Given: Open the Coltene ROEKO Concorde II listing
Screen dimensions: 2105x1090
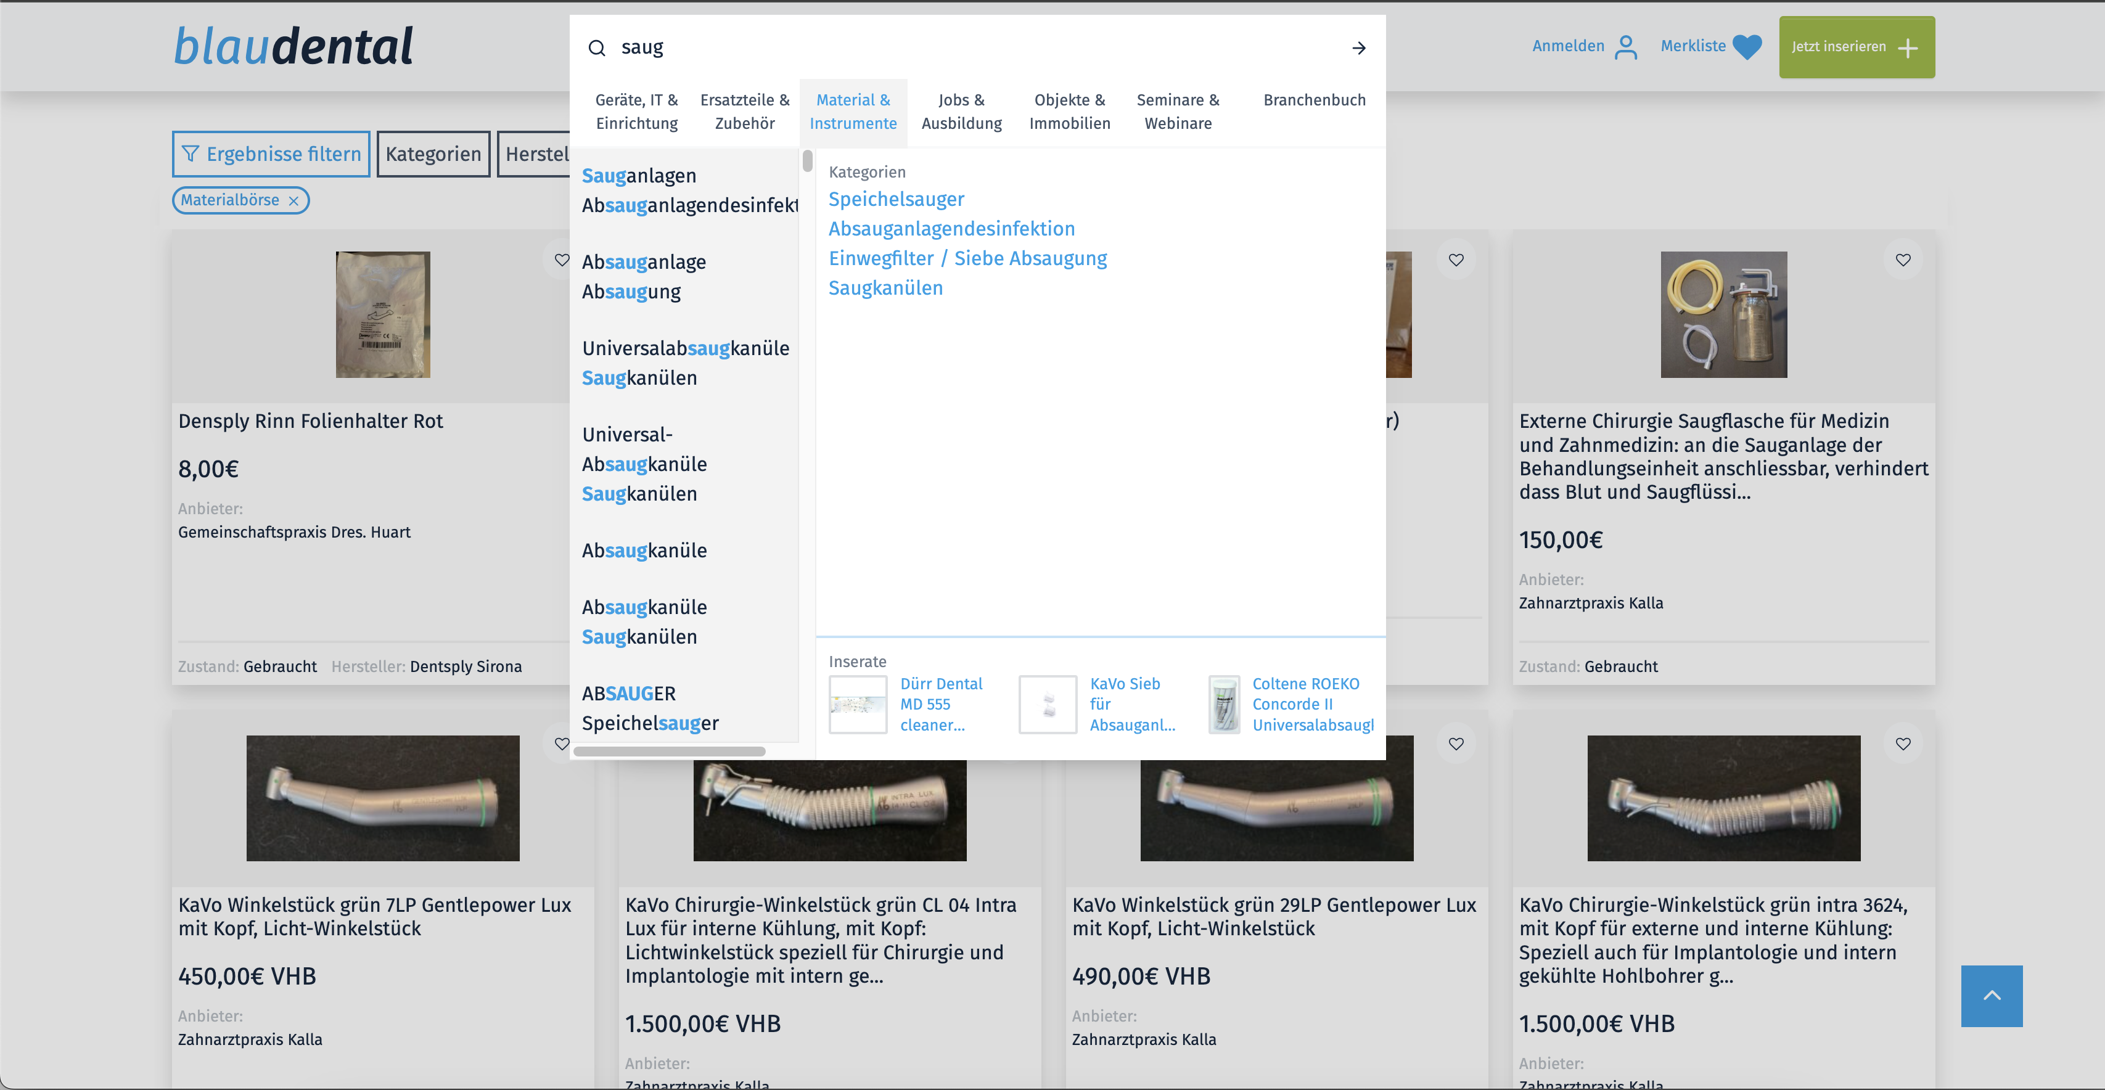Looking at the screenshot, I should coord(1313,704).
